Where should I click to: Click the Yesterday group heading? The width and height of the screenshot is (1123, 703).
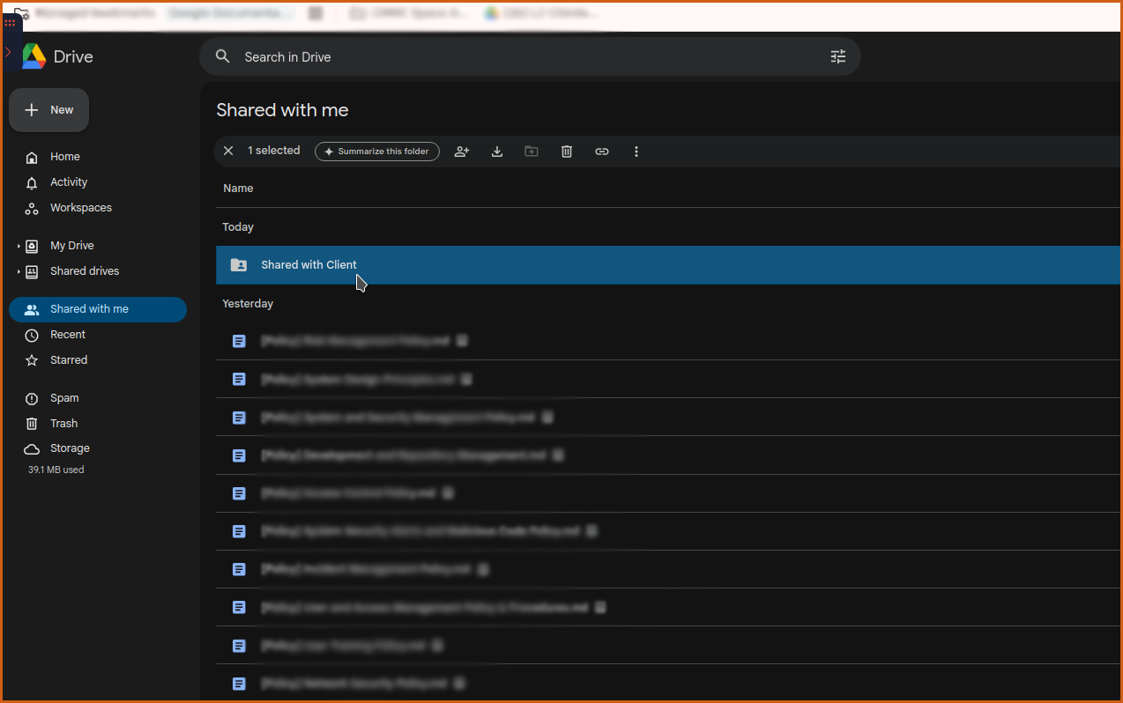click(248, 304)
